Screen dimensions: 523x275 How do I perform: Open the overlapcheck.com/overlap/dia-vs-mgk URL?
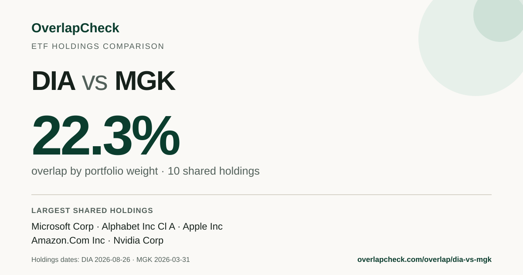pyautogui.click(x=425, y=259)
